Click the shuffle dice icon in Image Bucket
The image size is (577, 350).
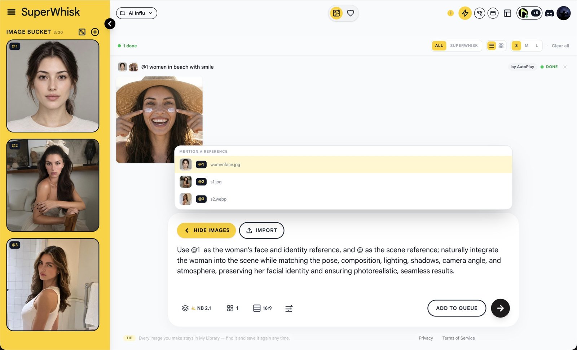tap(82, 32)
